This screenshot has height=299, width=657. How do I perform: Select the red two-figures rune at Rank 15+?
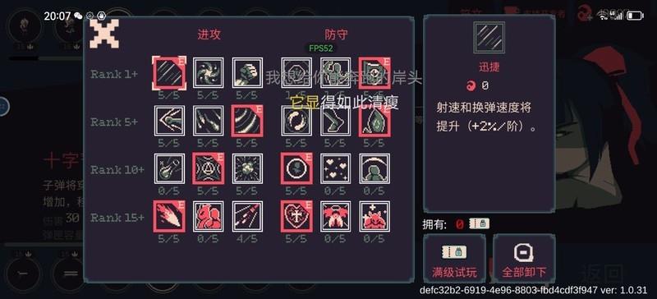(209, 216)
